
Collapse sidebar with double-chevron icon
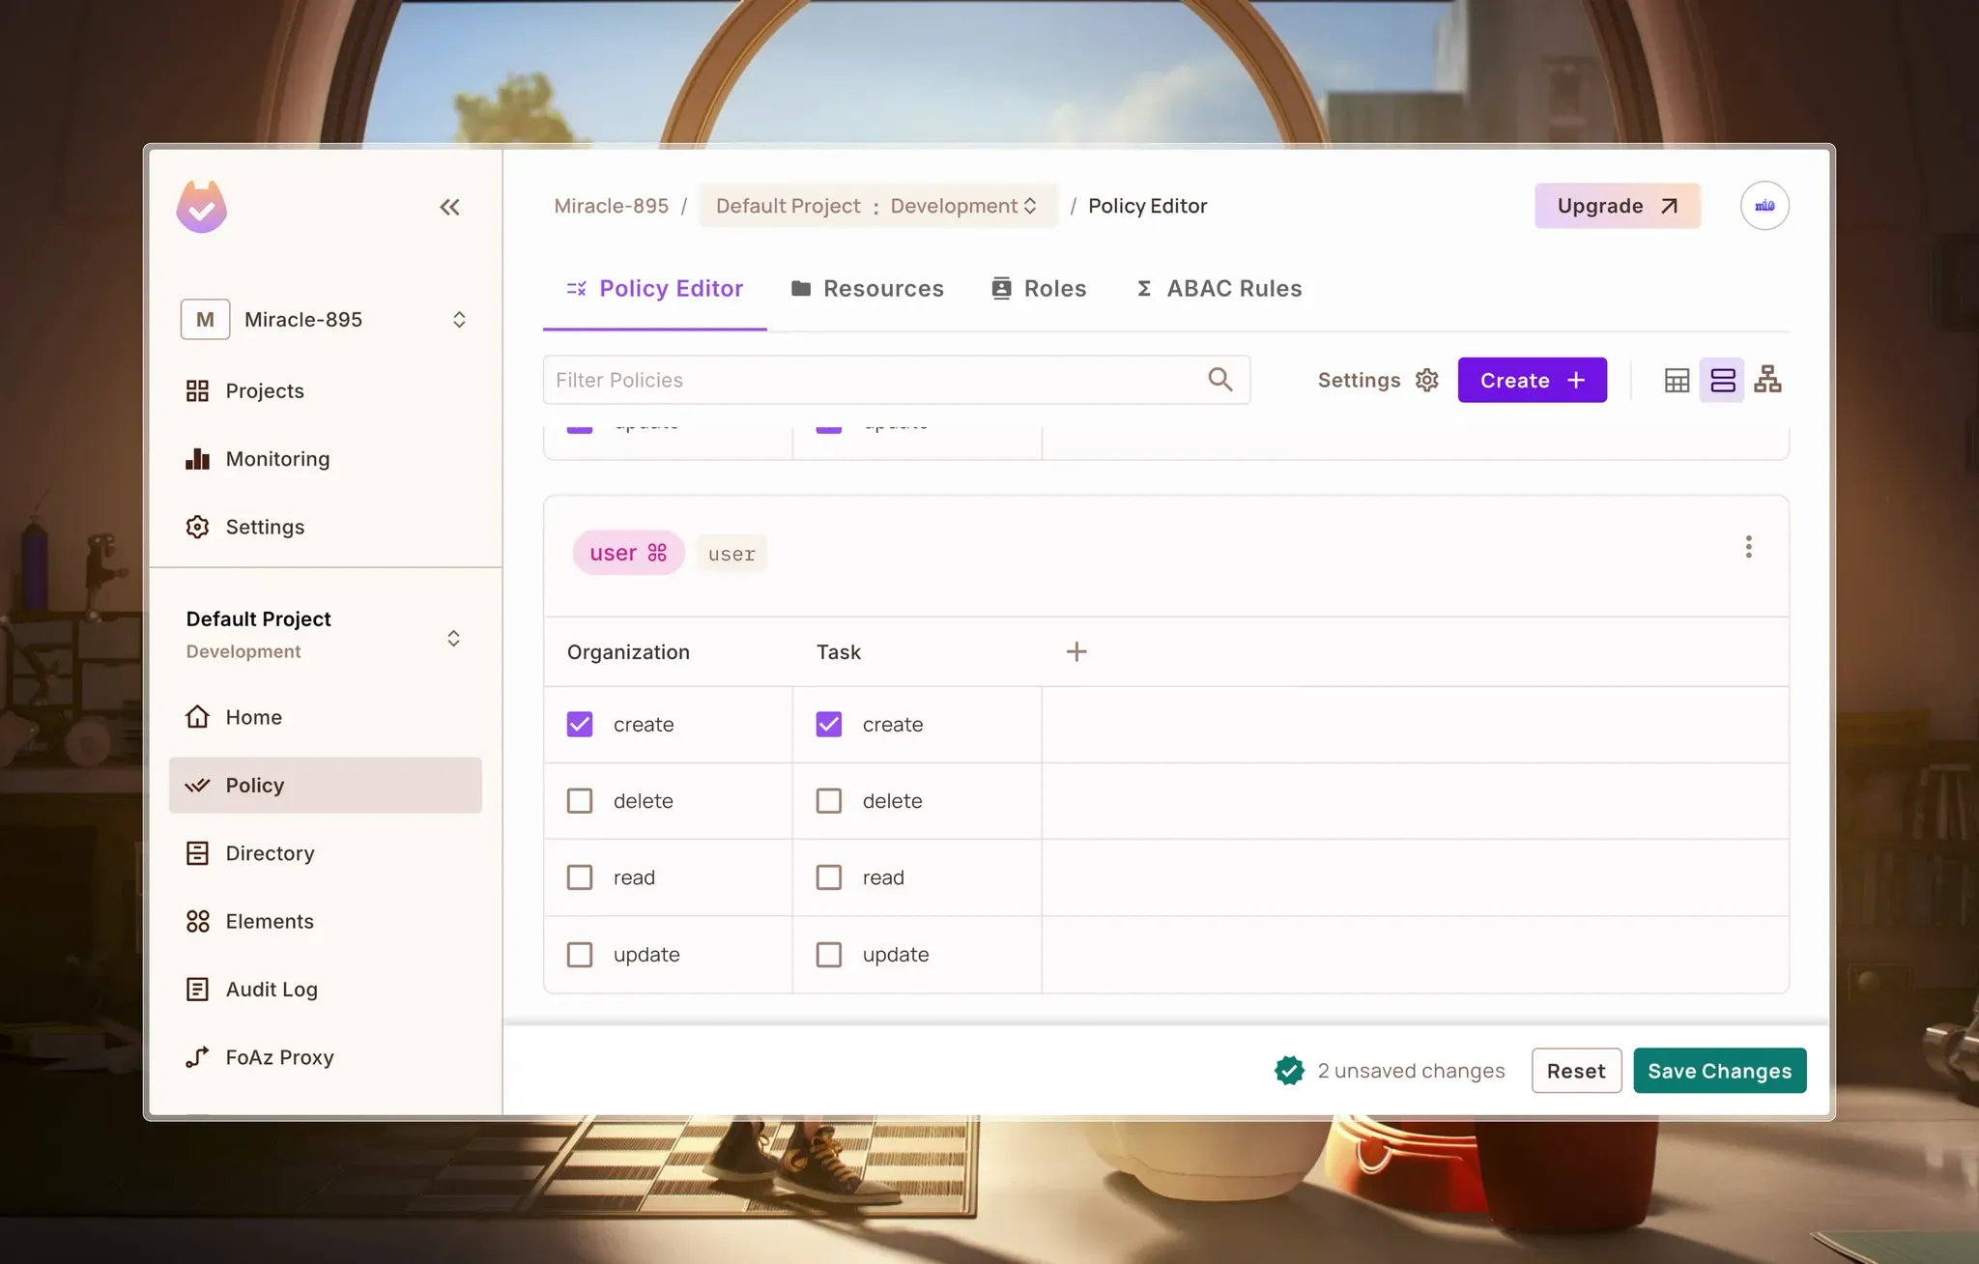pos(449,207)
